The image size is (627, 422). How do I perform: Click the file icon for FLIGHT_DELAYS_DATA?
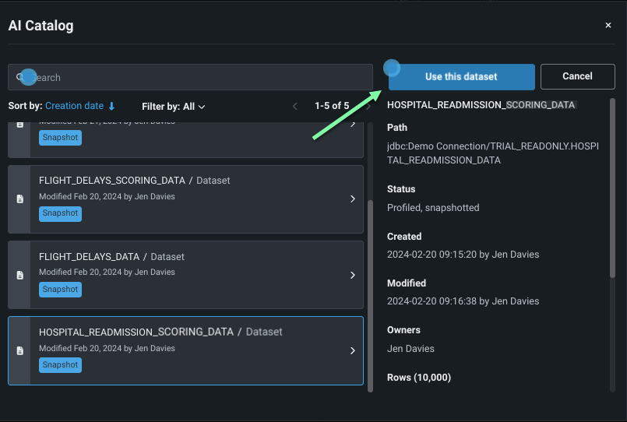(x=19, y=276)
